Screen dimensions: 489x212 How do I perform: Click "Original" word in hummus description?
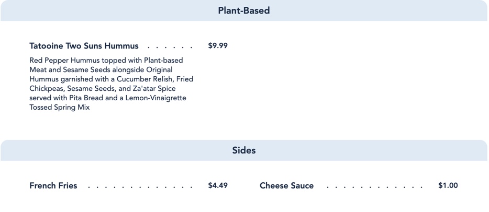click(160, 69)
